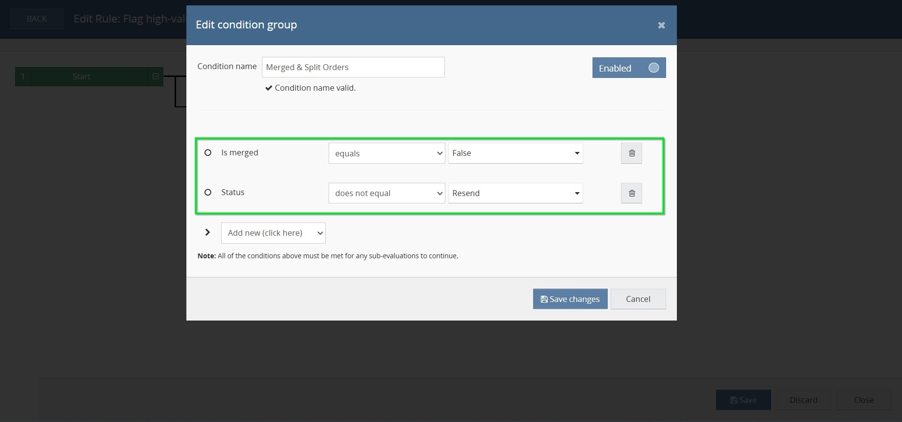Viewport: 902px width, 422px height.
Task: Click the chevron beside Add new
Action: [207, 232]
